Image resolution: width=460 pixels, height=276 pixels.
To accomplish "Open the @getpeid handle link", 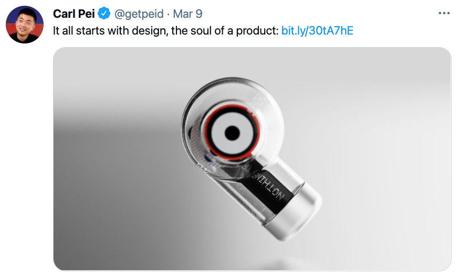I will pos(139,14).
